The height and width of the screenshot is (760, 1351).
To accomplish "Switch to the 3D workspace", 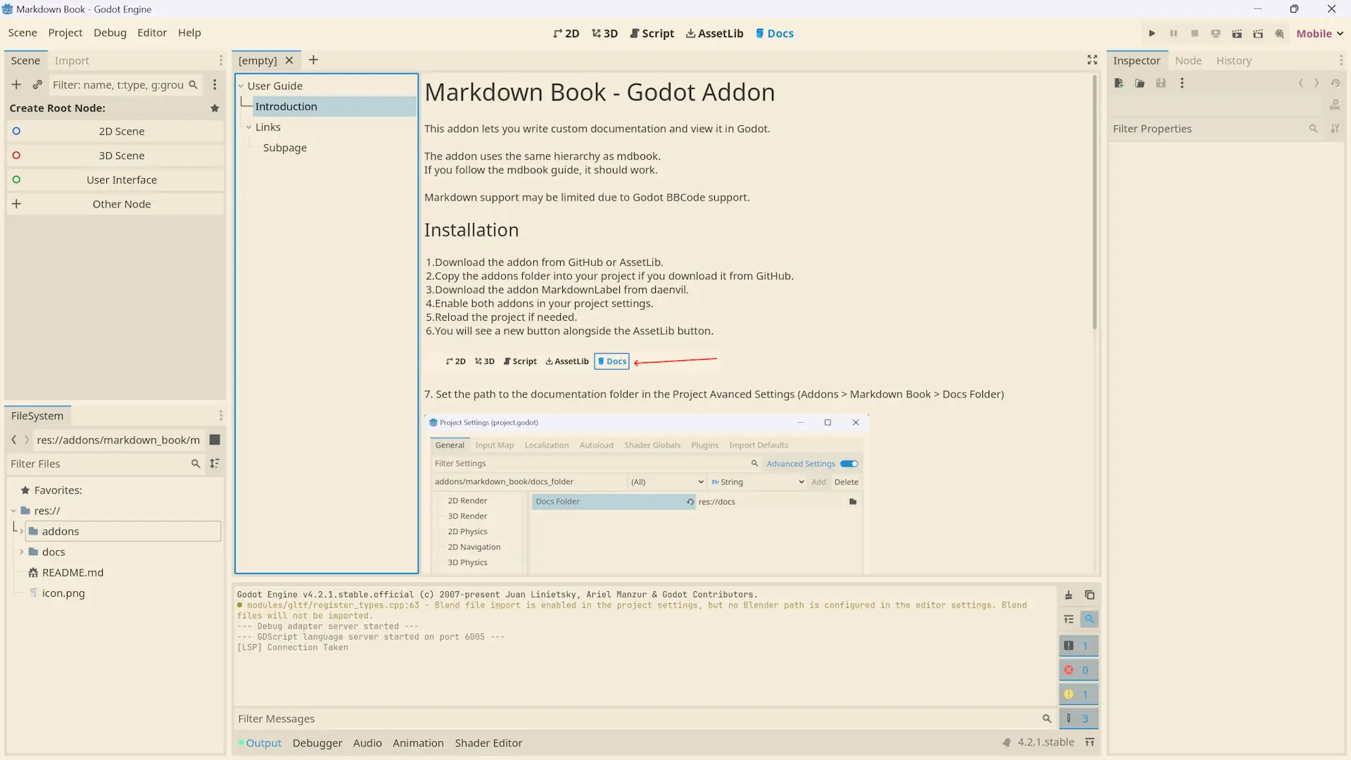I will [604, 33].
